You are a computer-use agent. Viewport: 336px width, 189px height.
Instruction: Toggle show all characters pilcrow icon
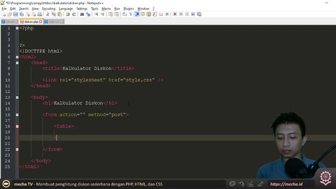tap(131, 14)
